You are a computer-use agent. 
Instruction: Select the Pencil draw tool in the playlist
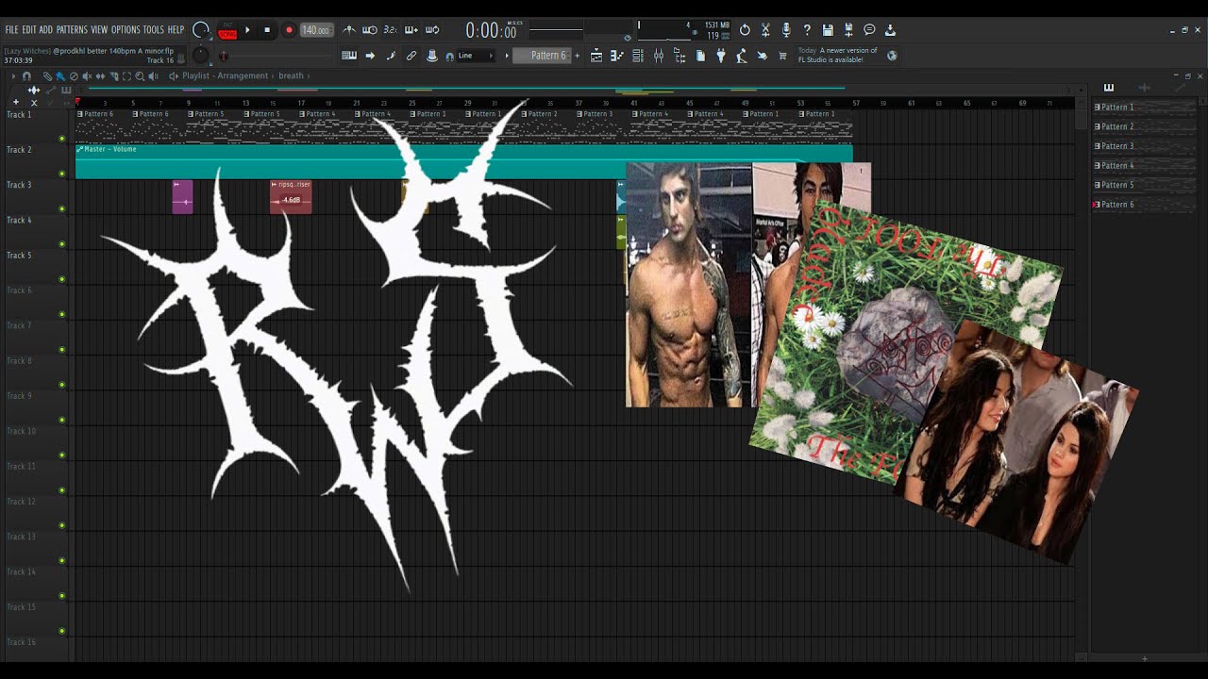(47, 75)
